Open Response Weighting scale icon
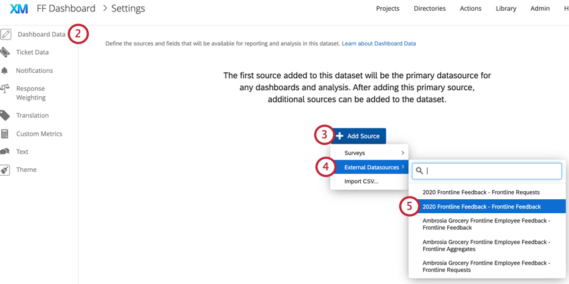The width and height of the screenshot is (569, 284). pos(5,89)
